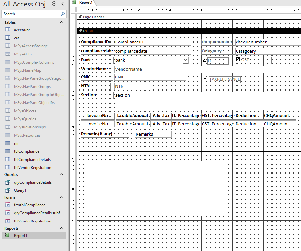The height and width of the screenshot is (251, 301).
Task: Toggle the GST checkbox
Action: 238,59
